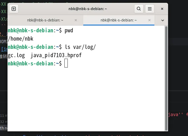Image resolution: width=188 pixels, height=136 pixels.
Task: Select the active second terminal tab
Action: (x=118, y=20)
